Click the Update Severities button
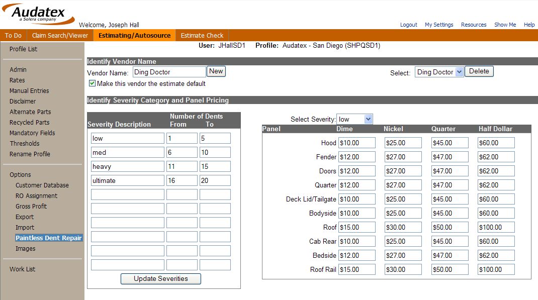Image resolution: width=538 pixels, height=300 pixels. coord(160,279)
